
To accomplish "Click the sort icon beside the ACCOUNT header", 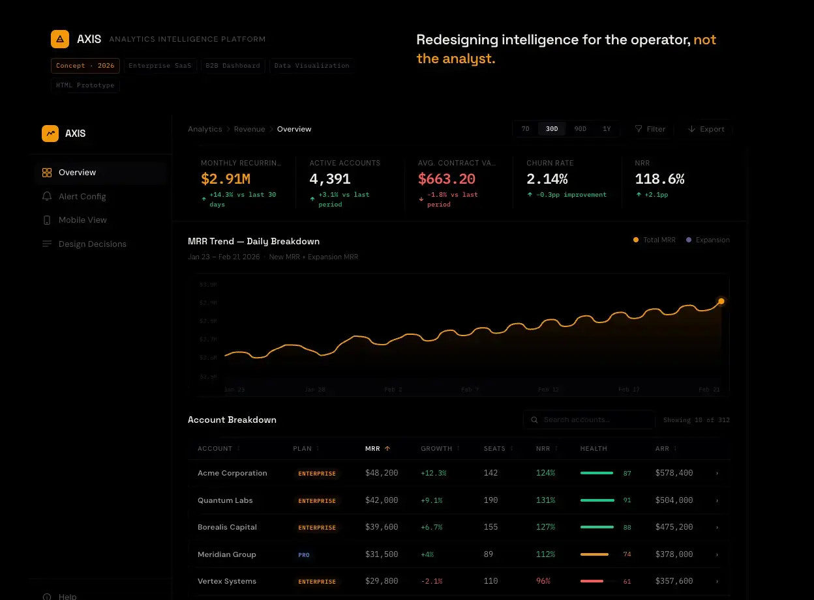I will [x=238, y=449].
